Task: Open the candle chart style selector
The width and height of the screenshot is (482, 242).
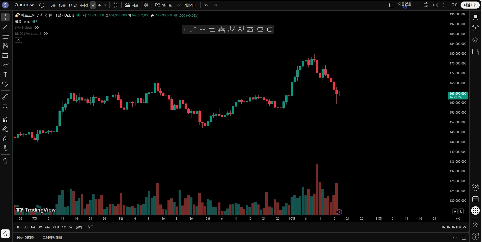Action: pos(116,5)
